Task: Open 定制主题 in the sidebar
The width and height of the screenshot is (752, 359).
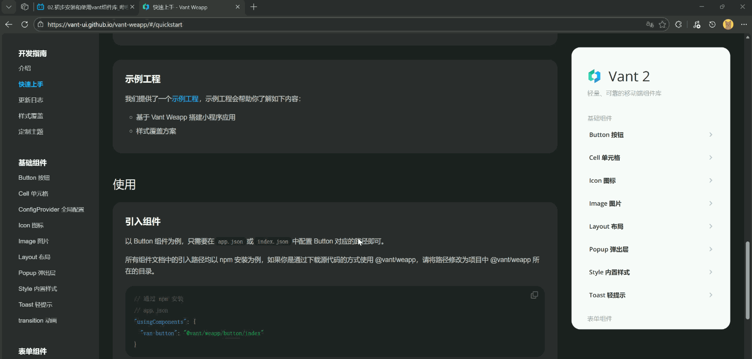Action: point(31,132)
